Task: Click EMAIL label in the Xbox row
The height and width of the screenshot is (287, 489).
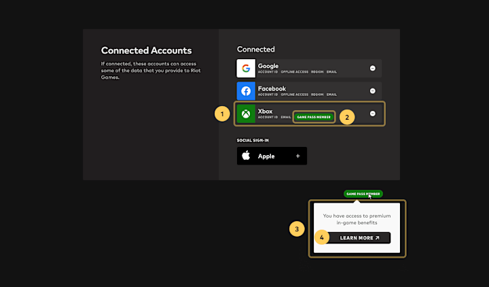Action: (x=286, y=117)
